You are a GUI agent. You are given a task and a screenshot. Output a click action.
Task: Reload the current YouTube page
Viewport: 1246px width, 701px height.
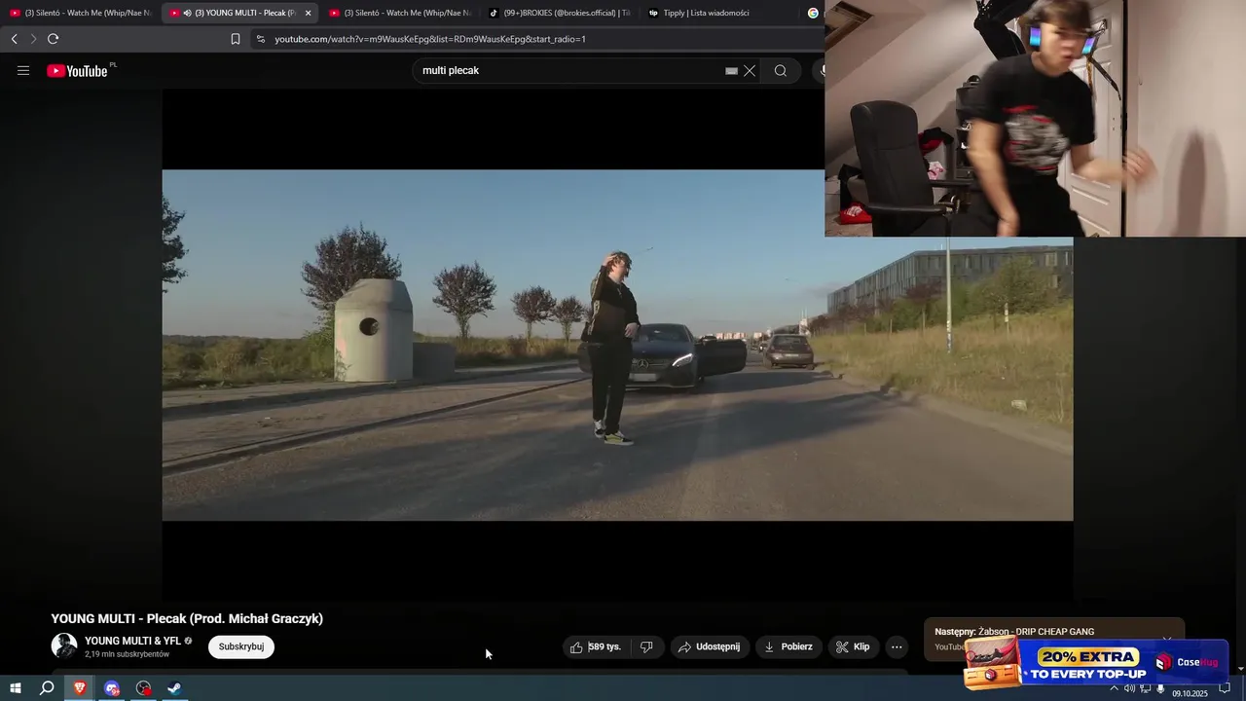pyautogui.click(x=53, y=39)
